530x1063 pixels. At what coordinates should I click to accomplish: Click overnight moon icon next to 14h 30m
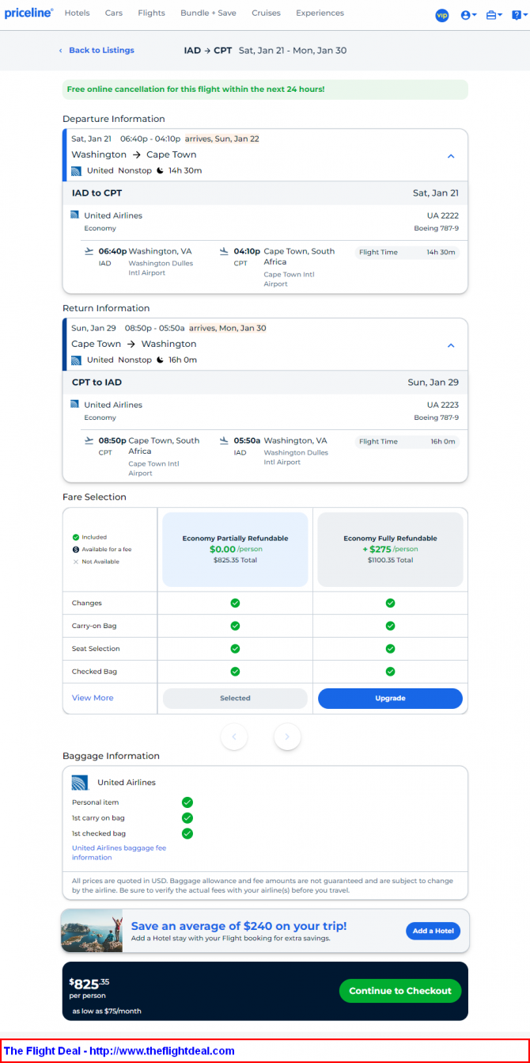click(159, 170)
